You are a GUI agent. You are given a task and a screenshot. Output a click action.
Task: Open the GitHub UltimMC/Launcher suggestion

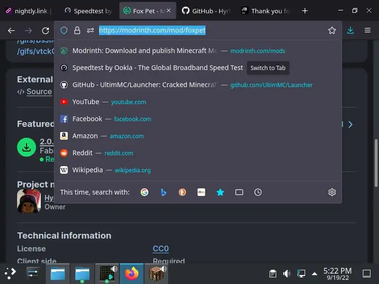click(198, 85)
